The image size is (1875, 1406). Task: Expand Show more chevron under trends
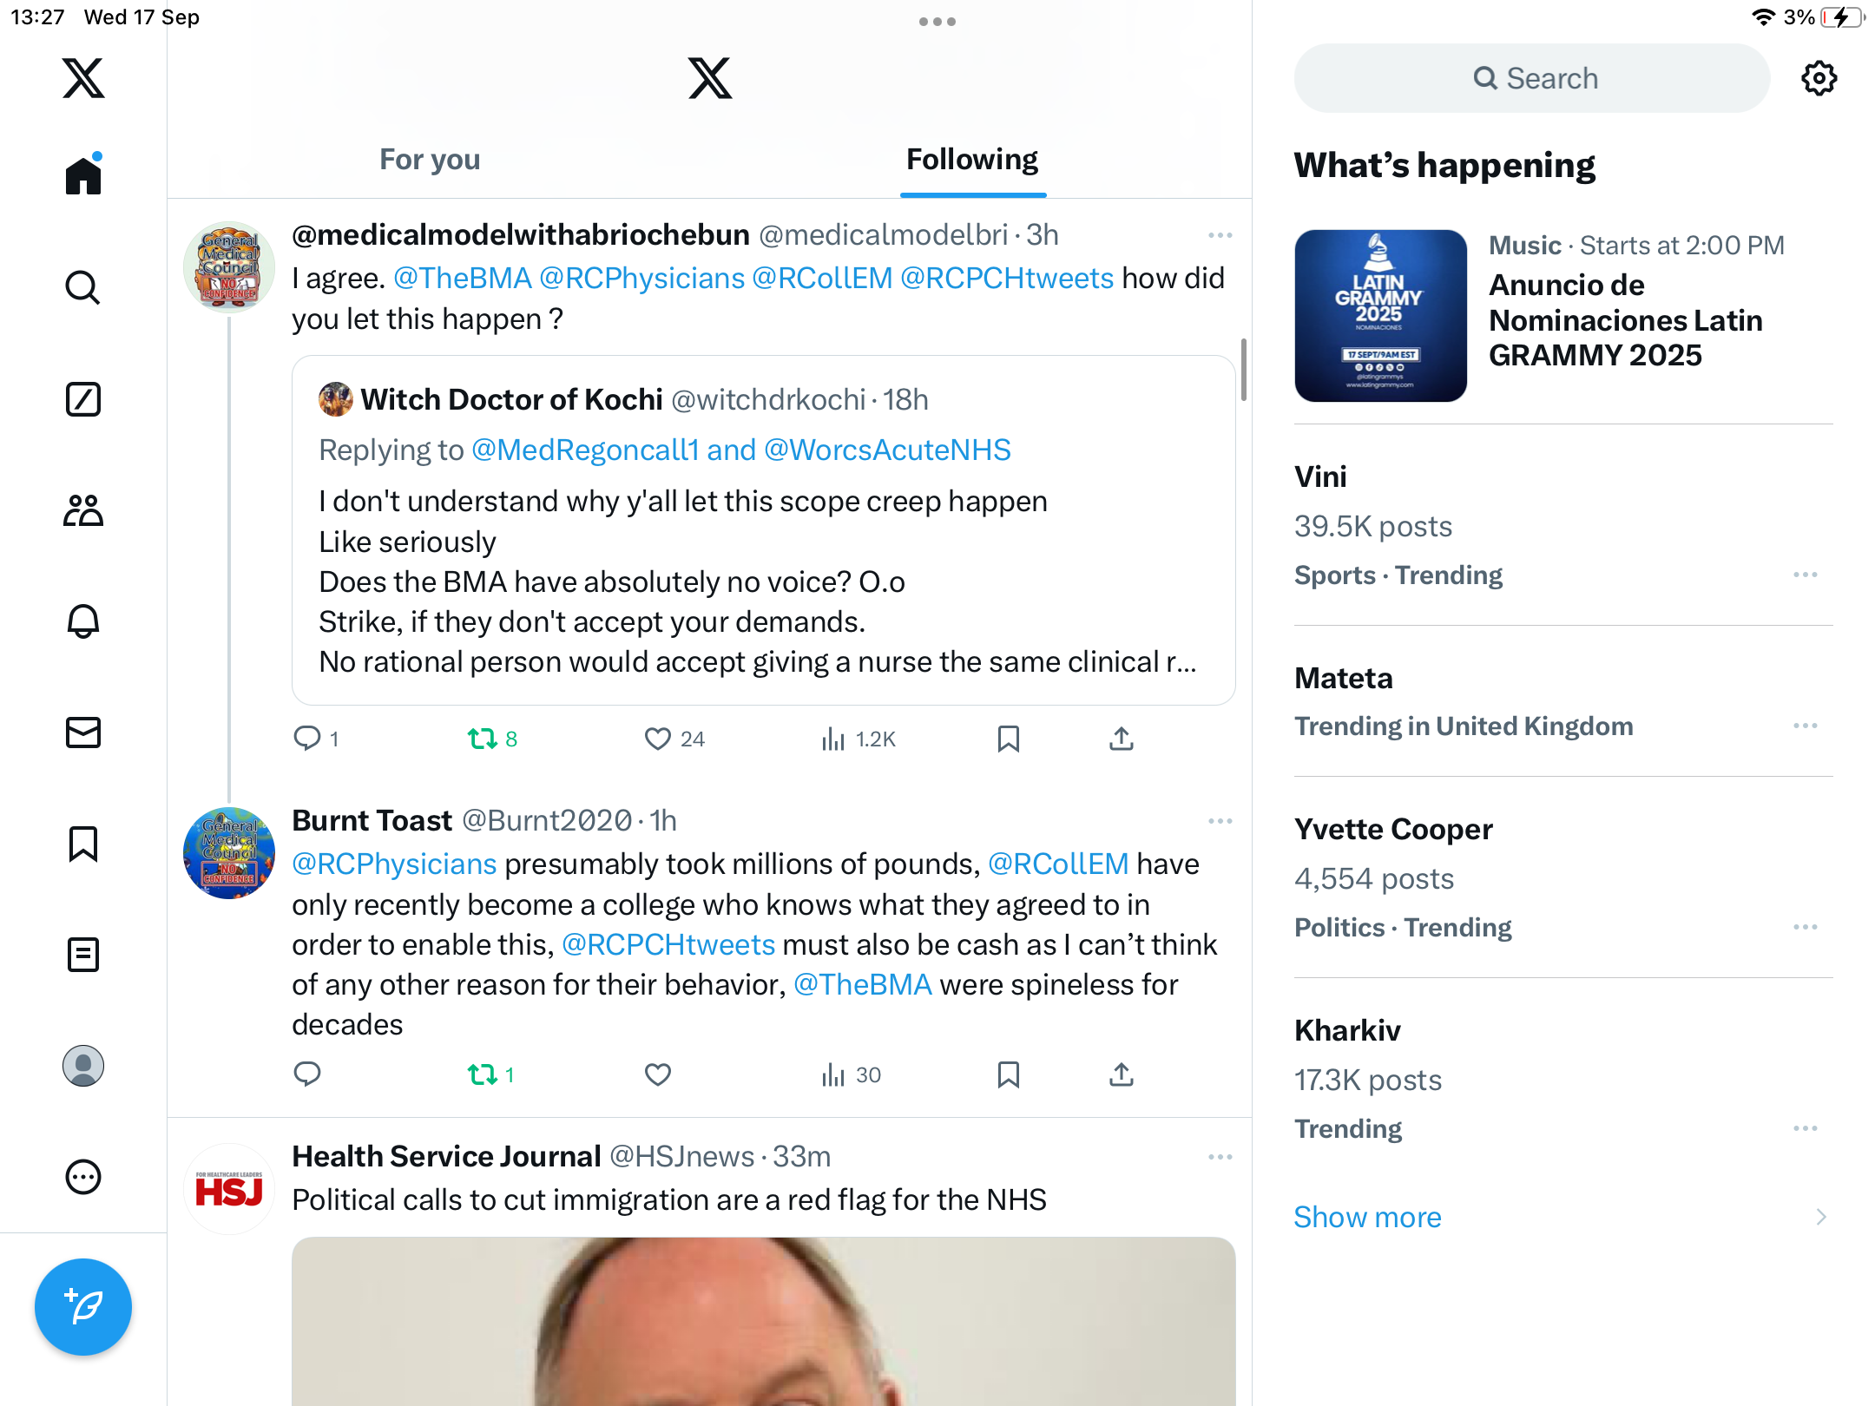click(1821, 1217)
